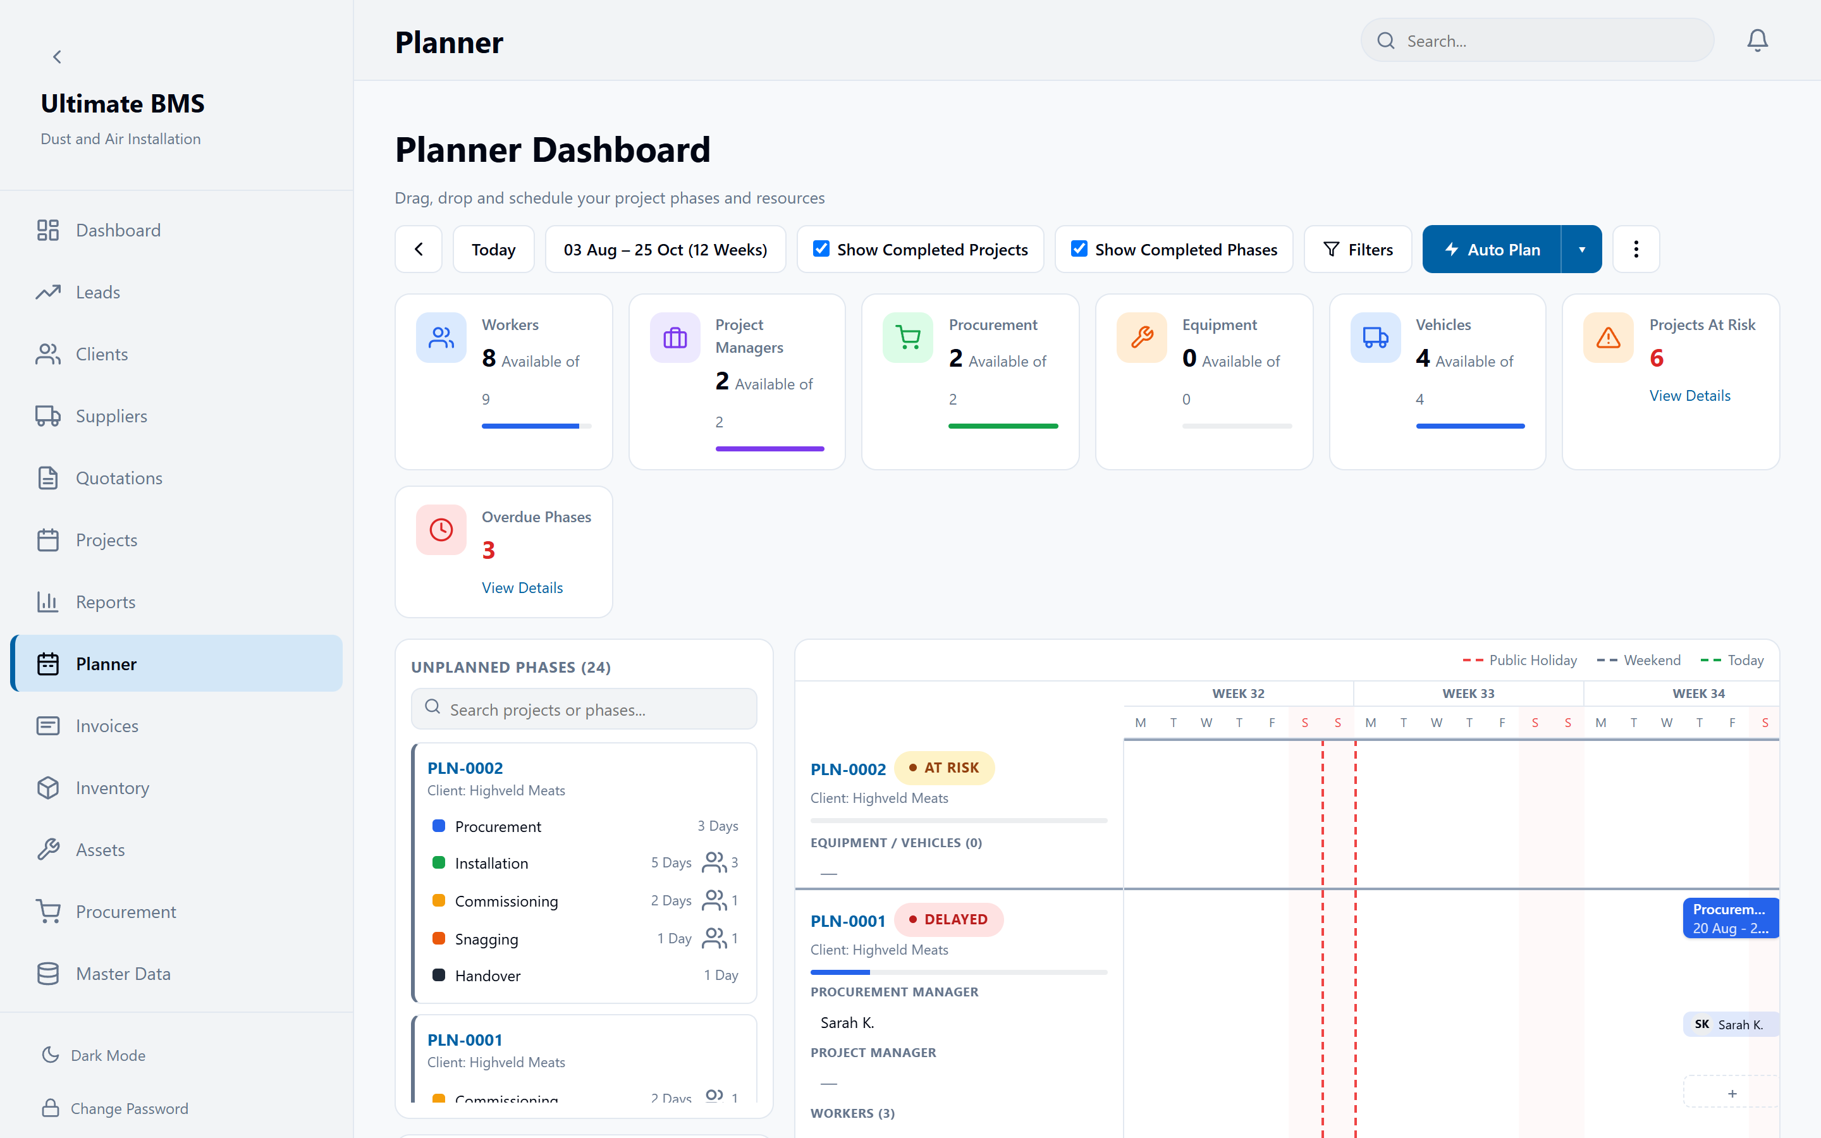The image size is (1821, 1138).
Task: Open the date range 03 Aug – 25 Oct selector
Action: pos(665,249)
